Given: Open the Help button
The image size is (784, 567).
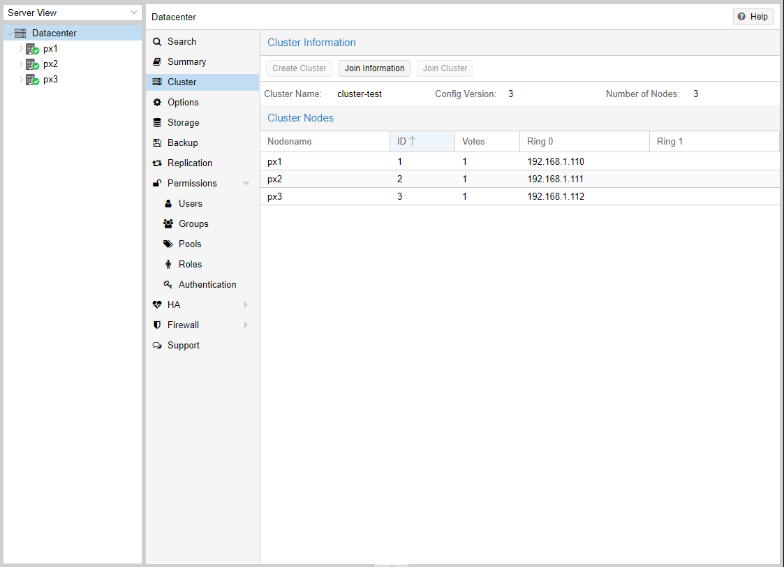Looking at the screenshot, I should coord(753,17).
